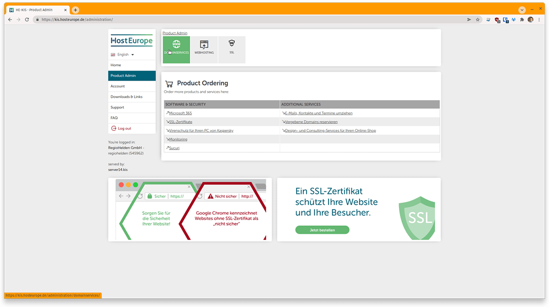Viewport: 549px width, 307px height.
Task: Click the browser back arrow
Action: pyautogui.click(x=10, y=20)
